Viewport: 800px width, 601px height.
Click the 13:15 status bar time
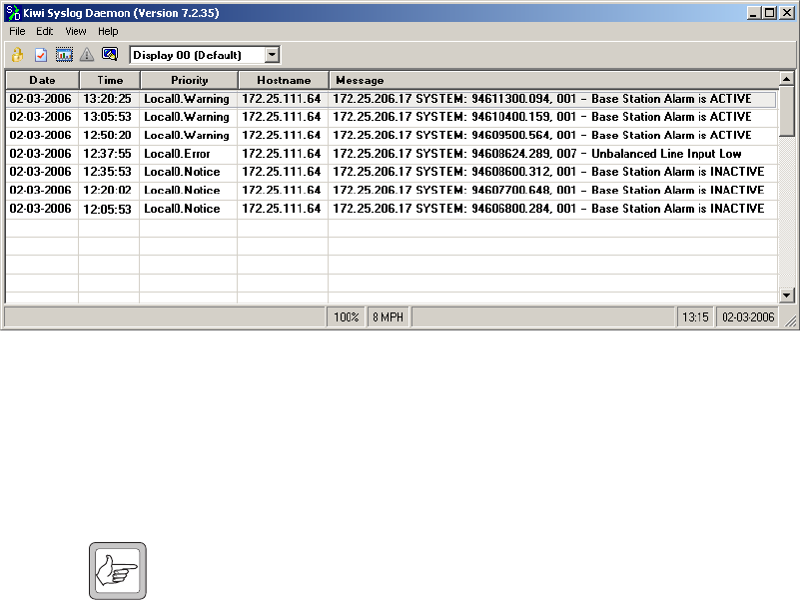[695, 317]
